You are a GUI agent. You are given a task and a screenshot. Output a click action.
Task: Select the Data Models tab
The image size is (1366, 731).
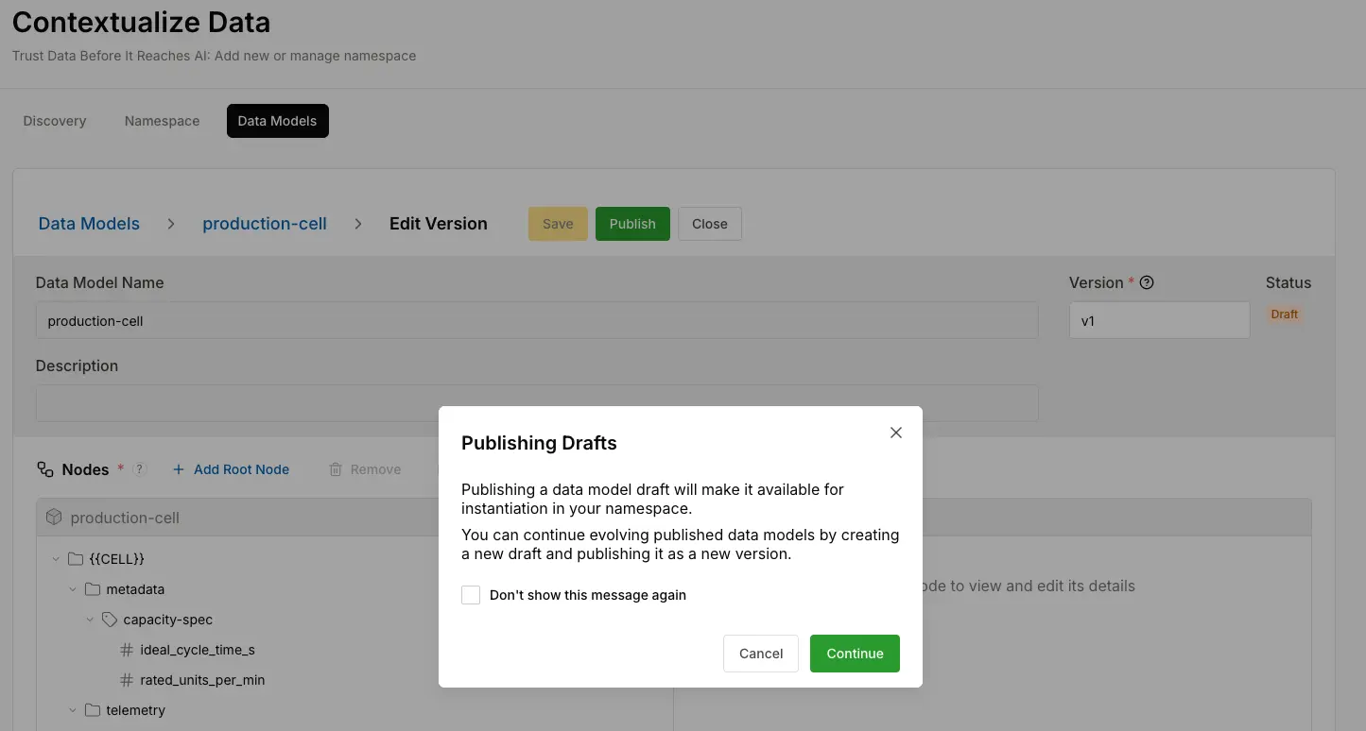tap(278, 121)
